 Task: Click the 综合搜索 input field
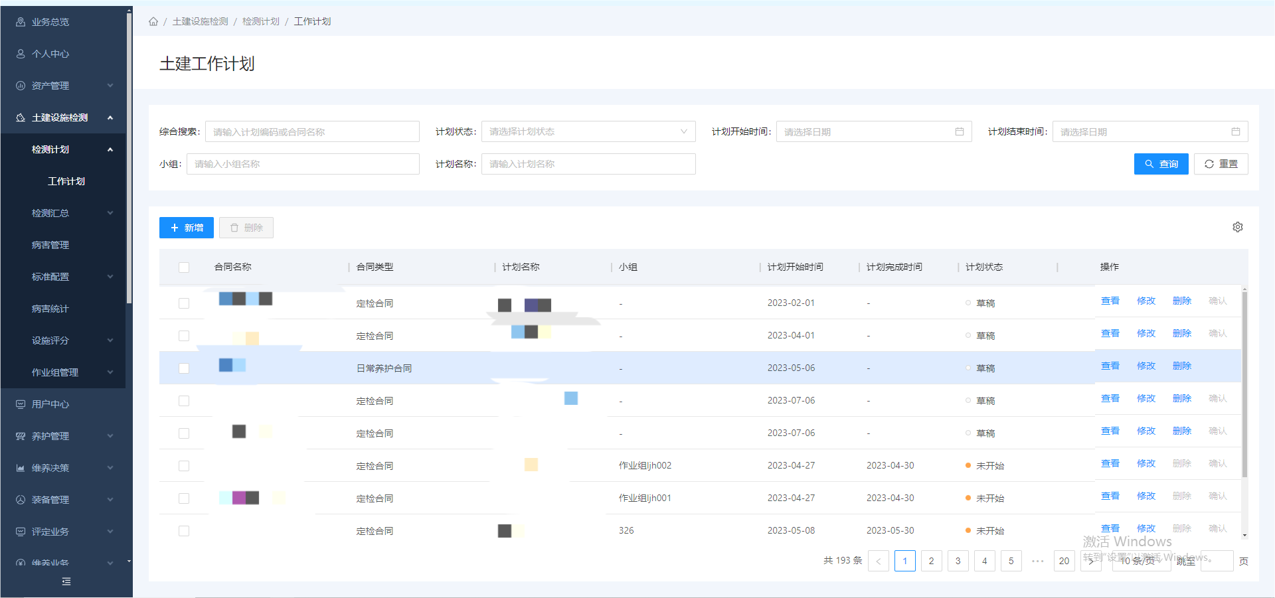point(312,131)
